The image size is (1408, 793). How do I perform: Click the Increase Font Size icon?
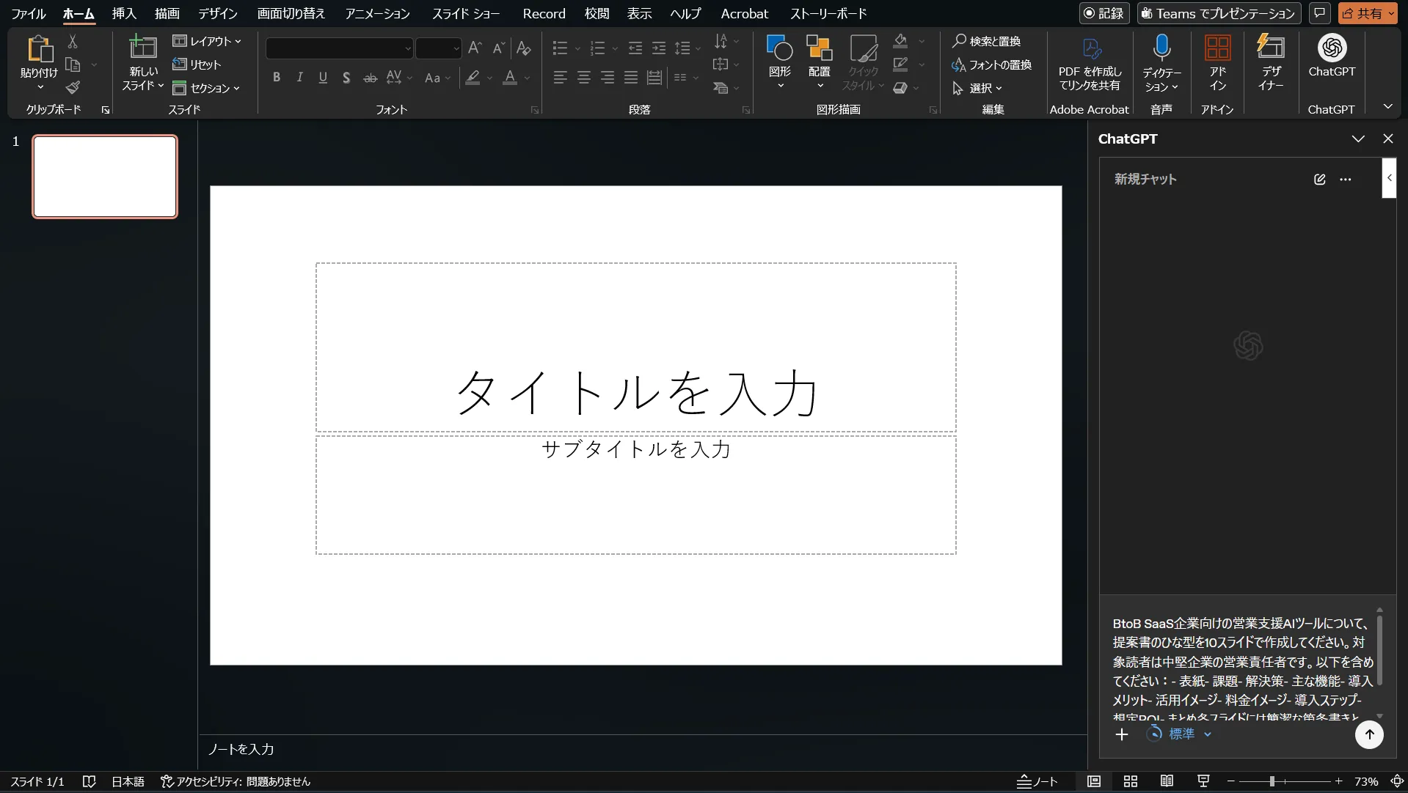(475, 48)
